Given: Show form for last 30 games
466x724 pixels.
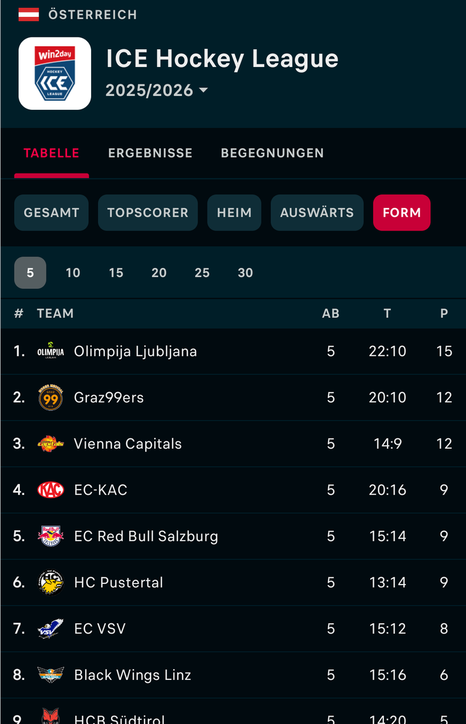Looking at the screenshot, I should point(245,273).
